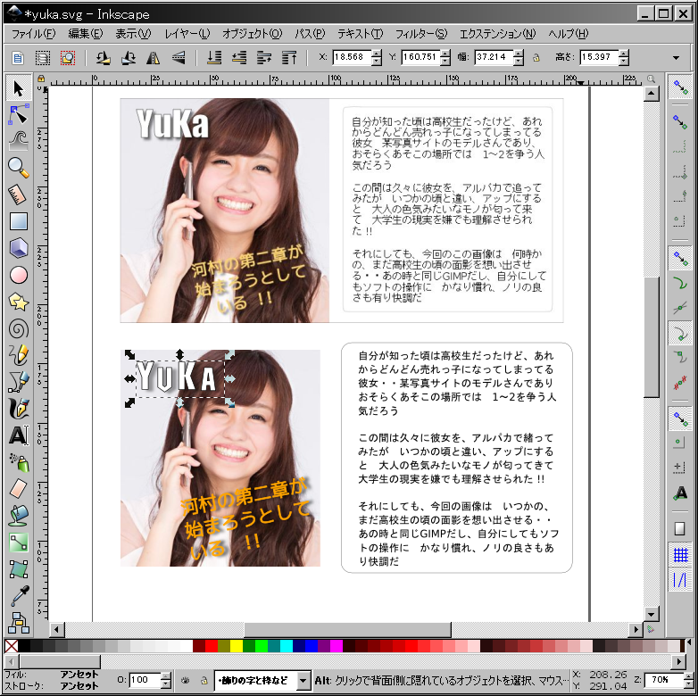
Task: Pick the Measure ruler tool
Action: click(18, 195)
